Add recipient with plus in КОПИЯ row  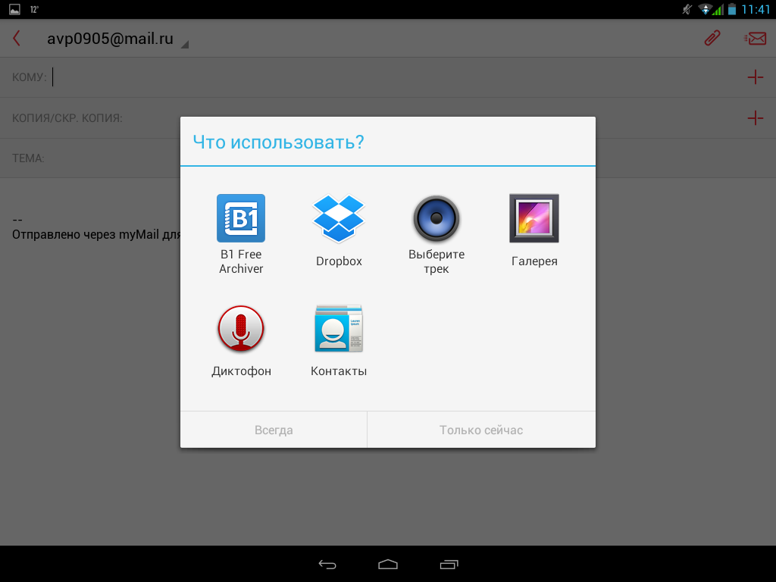tap(756, 117)
